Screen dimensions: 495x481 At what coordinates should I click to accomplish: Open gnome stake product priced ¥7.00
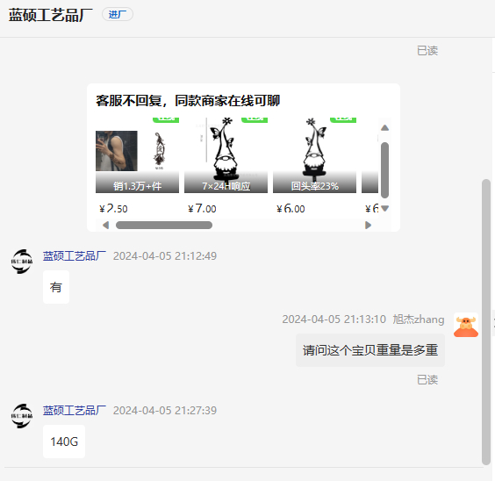[x=226, y=166]
